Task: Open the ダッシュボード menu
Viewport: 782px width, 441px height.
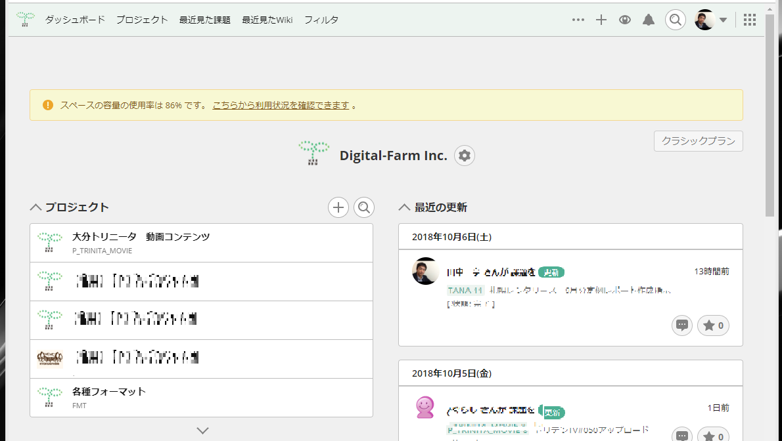Action: click(75, 20)
